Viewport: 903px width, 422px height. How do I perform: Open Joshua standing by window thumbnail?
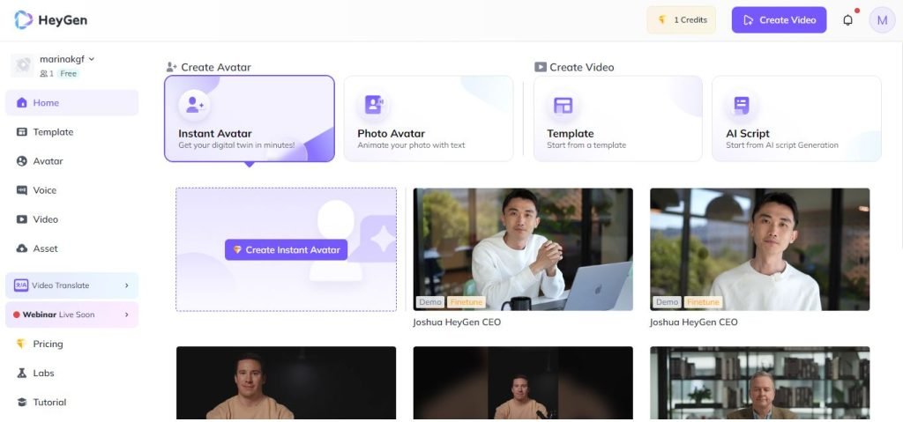(x=759, y=249)
